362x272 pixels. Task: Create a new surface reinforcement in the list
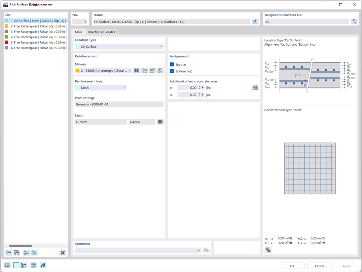[x=8, y=253]
